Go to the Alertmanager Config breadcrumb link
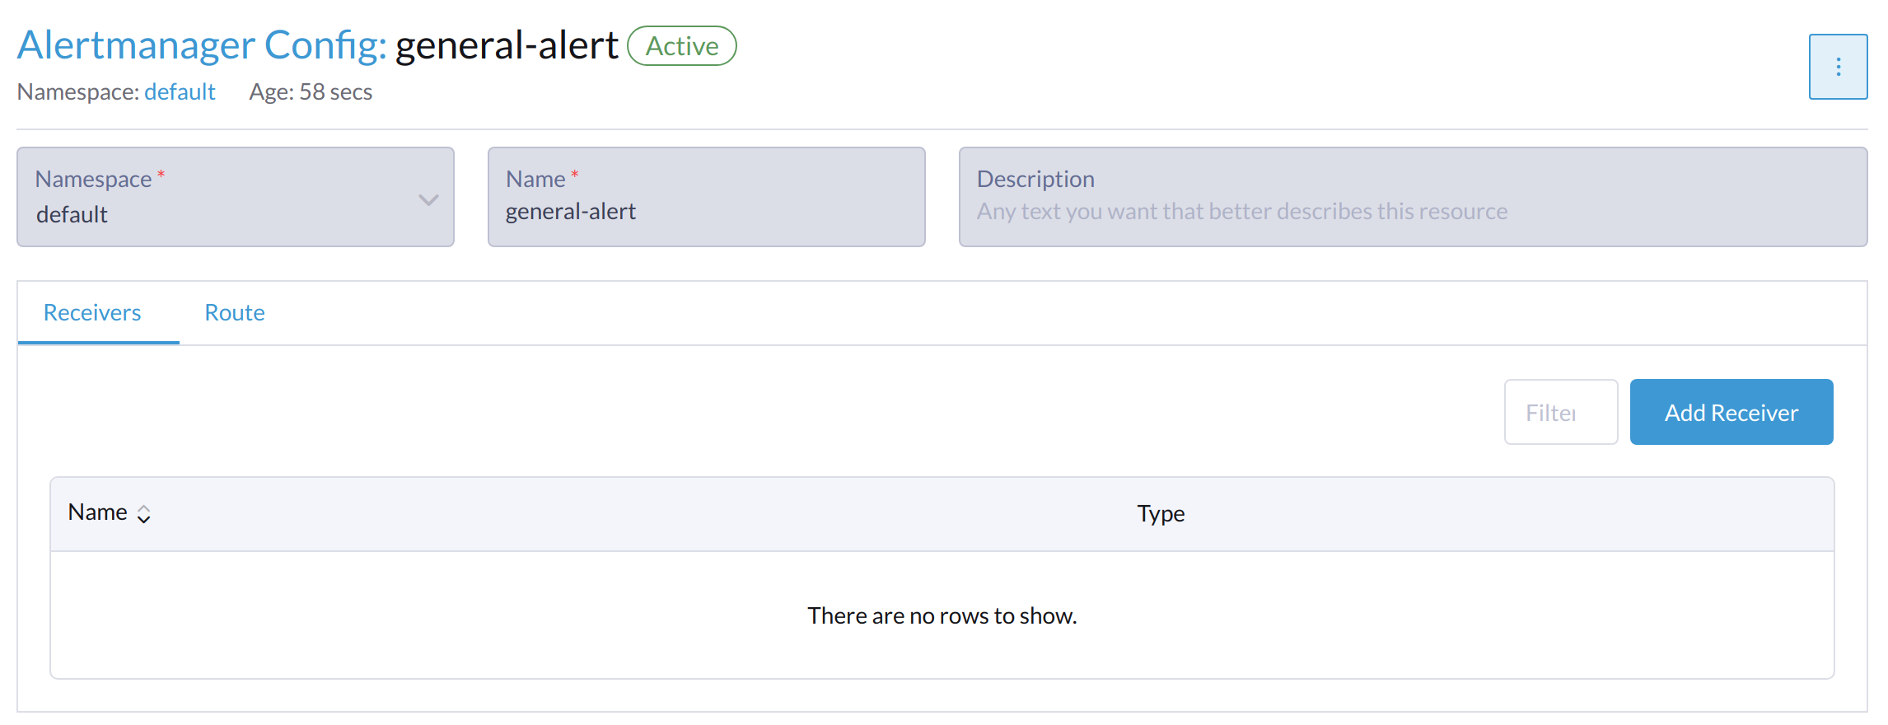1888x725 pixels. (201, 45)
